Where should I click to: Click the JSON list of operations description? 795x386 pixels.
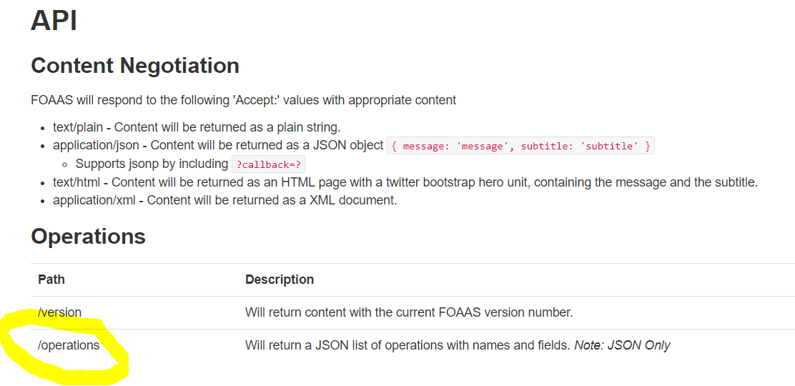pos(408,345)
